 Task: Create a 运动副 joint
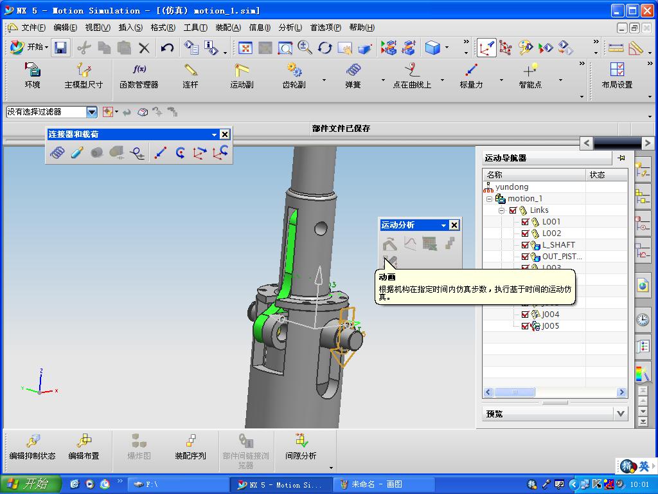point(242,76)
